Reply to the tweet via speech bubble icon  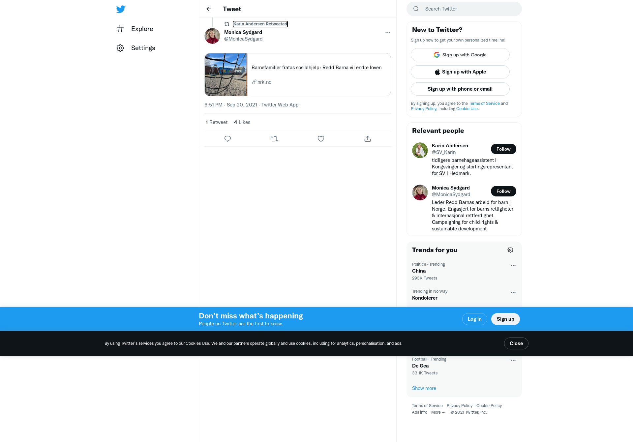pyautogui.click(x=227, y=139)
